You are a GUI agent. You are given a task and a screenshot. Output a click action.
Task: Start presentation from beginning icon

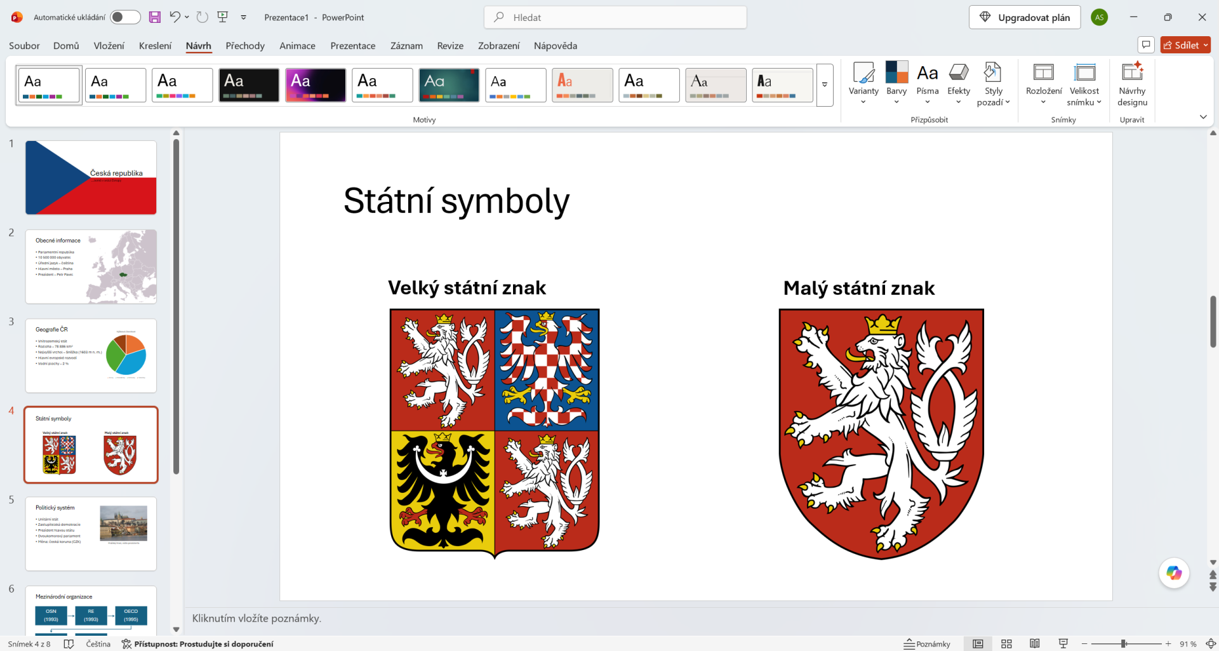[223, 17]
